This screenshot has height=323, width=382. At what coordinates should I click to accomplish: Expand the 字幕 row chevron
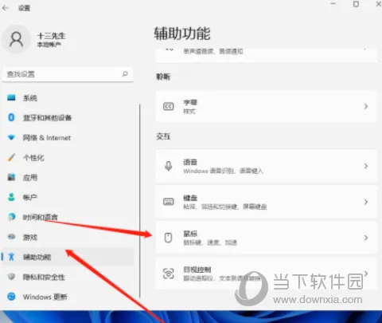tap(366, 107)
